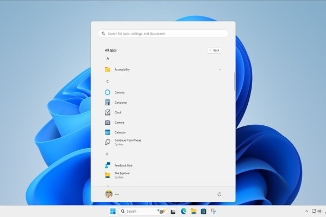Launch Calculator from its icon
Image resolution: width=326 pixels, height=217 pixels.
coord(108,103)
